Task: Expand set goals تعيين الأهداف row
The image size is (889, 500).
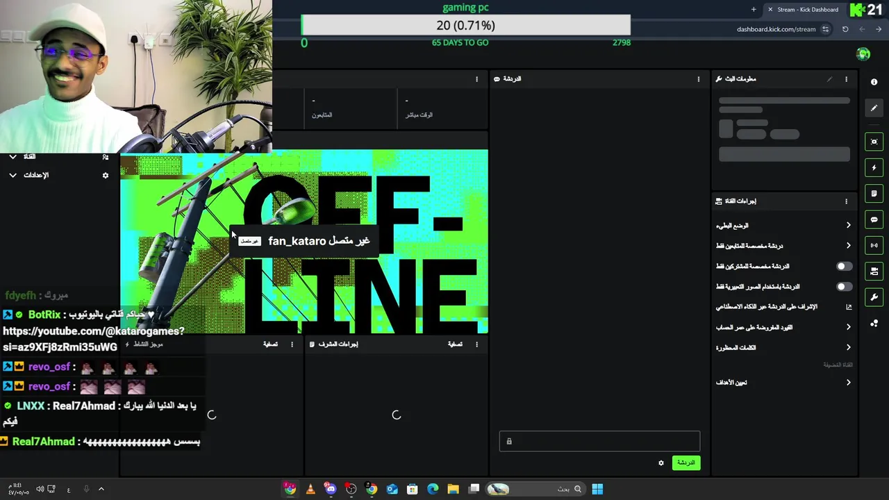Action: [x=783, y=383]
